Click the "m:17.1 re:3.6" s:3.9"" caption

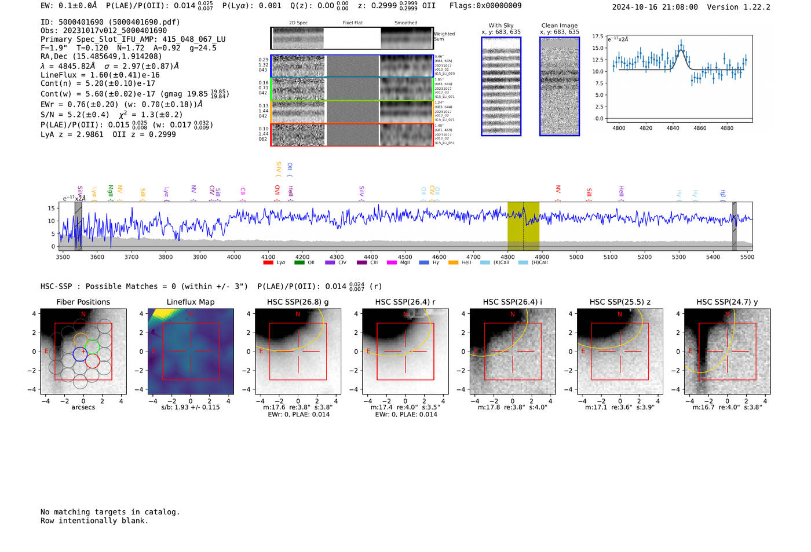pos(620,407)
